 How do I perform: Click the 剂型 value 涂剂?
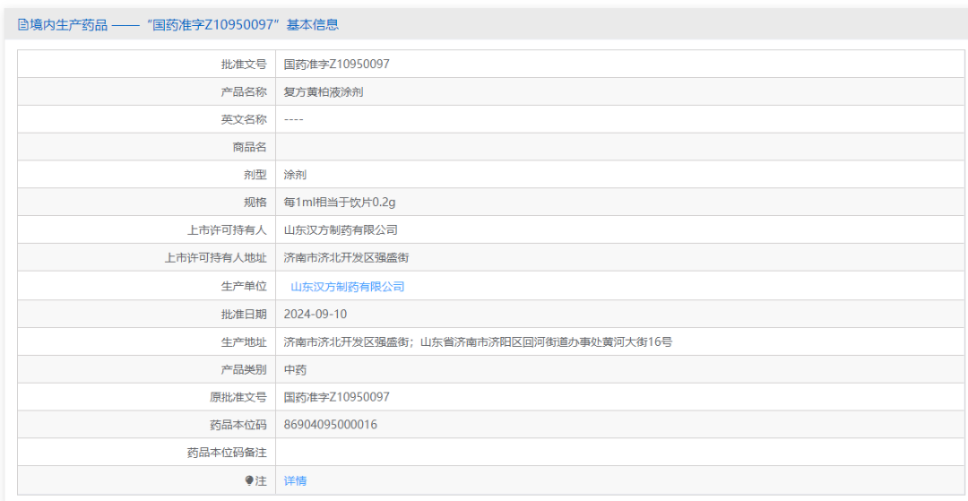point(295,175)
